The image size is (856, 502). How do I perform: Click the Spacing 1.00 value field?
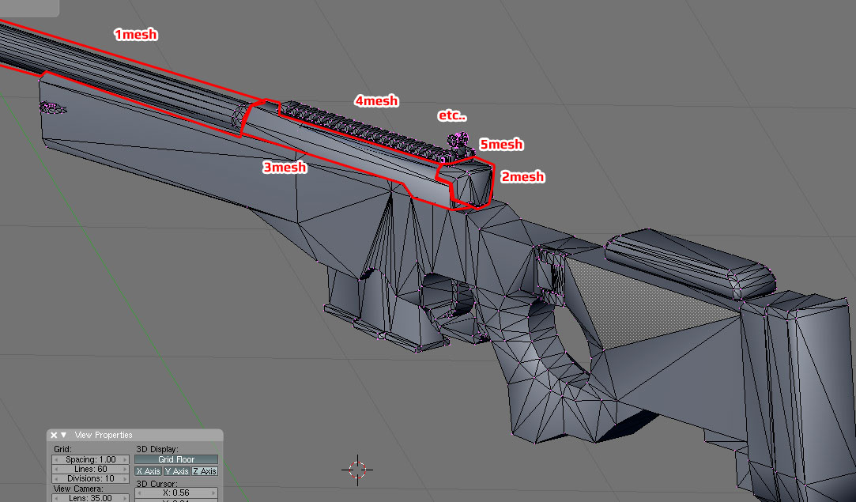[x=91, y=460]
